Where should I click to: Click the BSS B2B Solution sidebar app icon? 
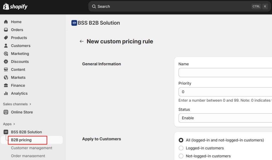click(x=6, y=132)
